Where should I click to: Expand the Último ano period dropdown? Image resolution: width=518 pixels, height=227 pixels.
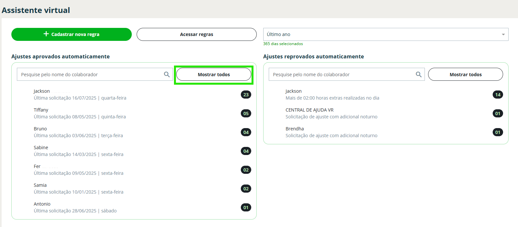pyautogui.click(x=386, y=34)
